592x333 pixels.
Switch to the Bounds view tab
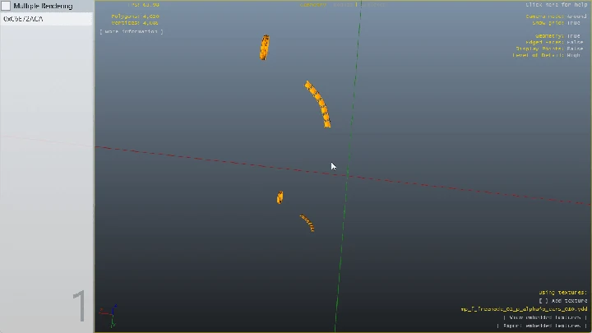(343, 5)
